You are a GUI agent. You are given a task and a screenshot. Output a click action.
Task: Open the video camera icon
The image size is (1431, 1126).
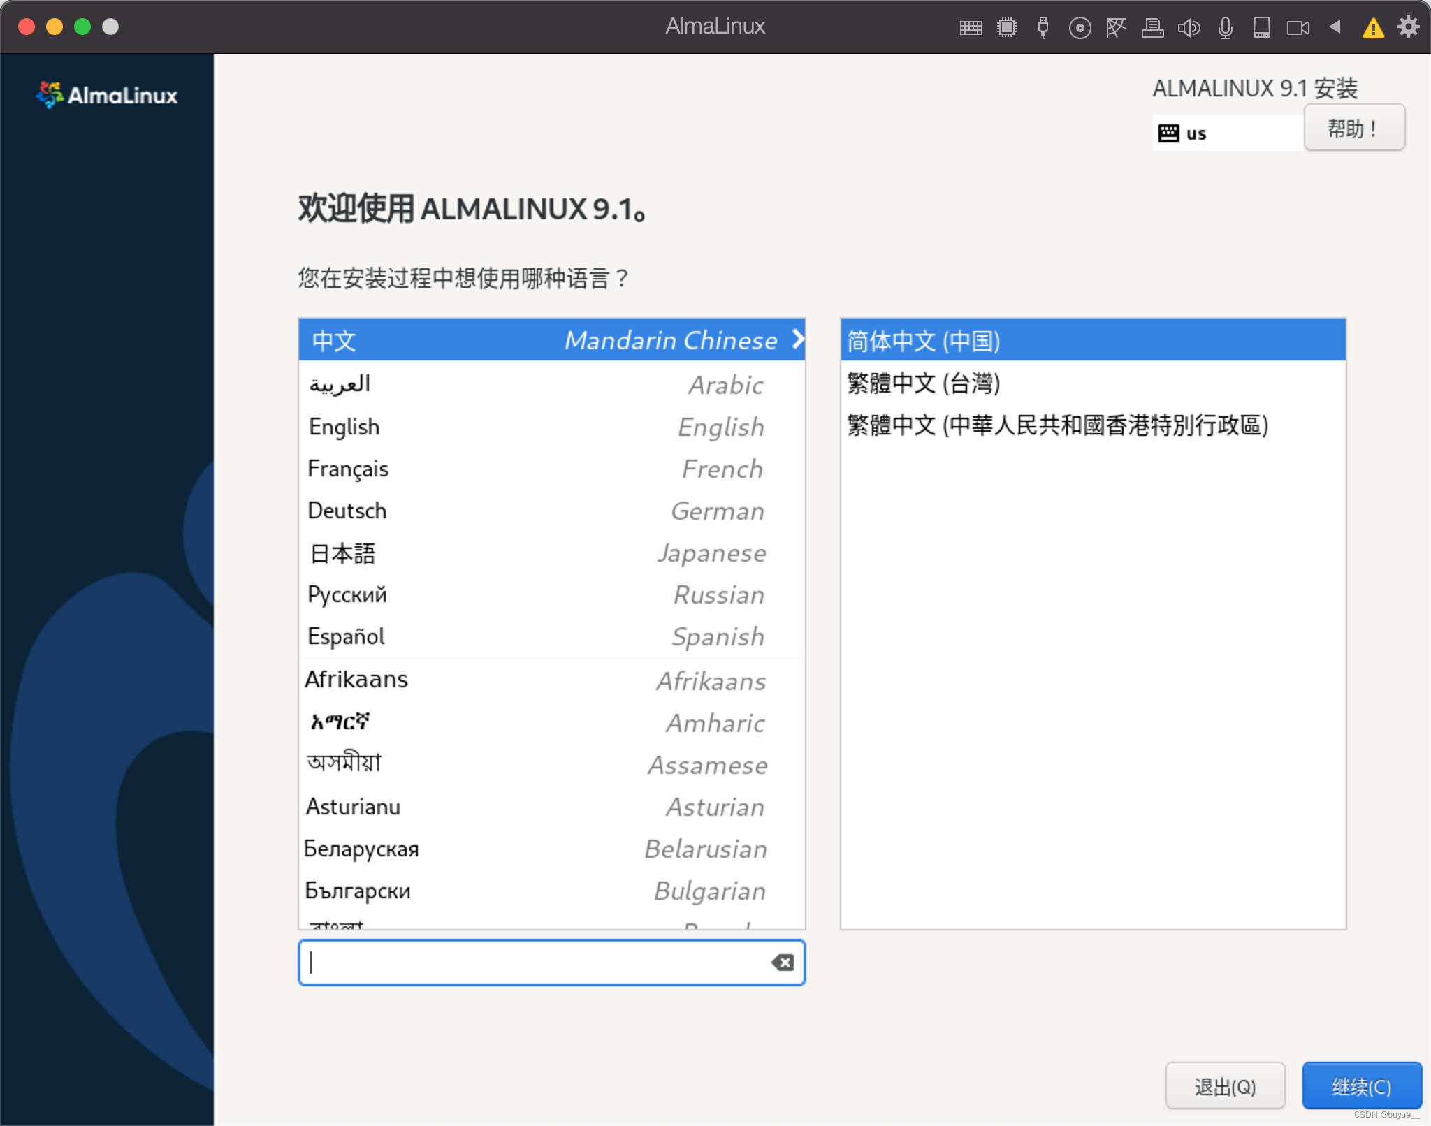coord(1298,28)
